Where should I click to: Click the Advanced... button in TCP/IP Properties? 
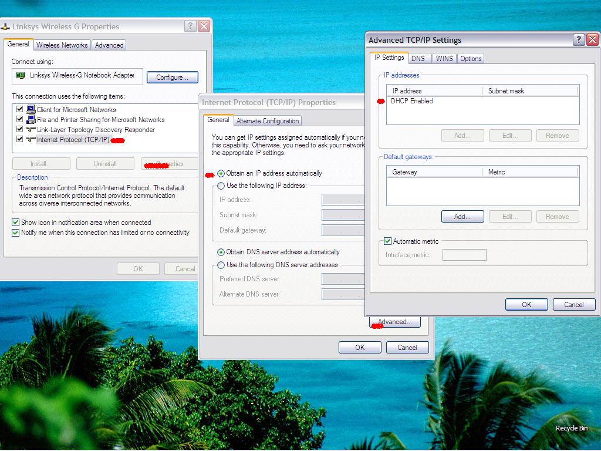[x=395, y=322]
